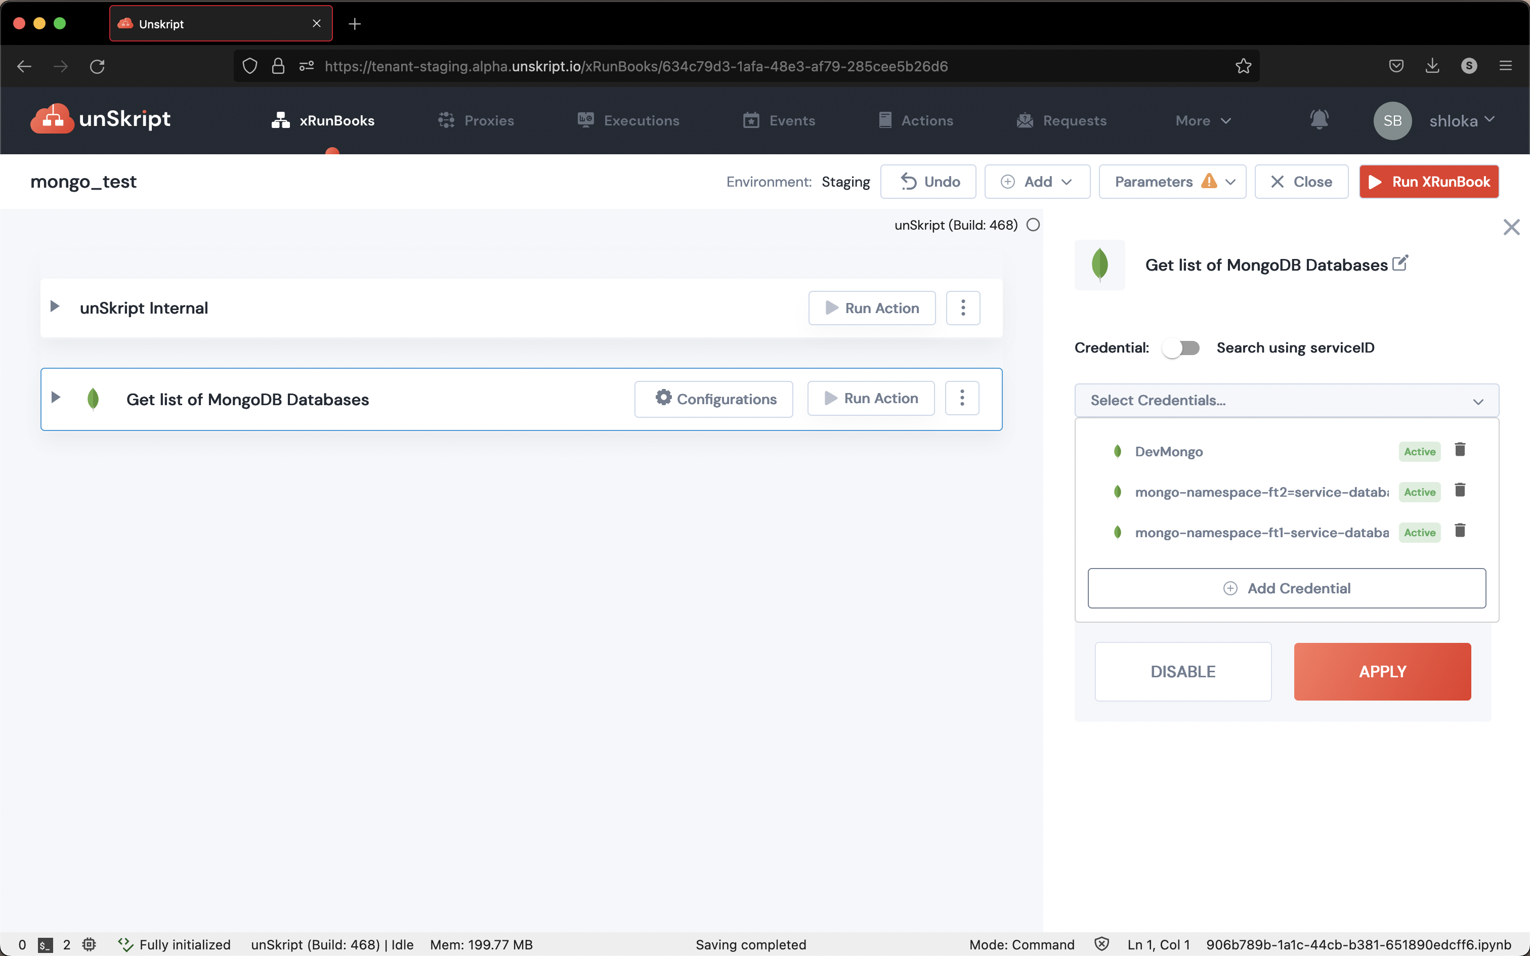This screenshot has width=1530, height=956.
Task: Open browser hamburger menu
Action: tap(1505, 66)
